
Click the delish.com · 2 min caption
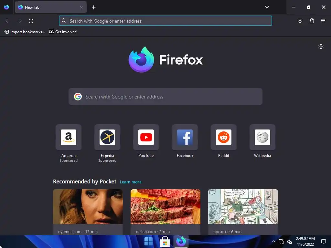coord(153,232)
